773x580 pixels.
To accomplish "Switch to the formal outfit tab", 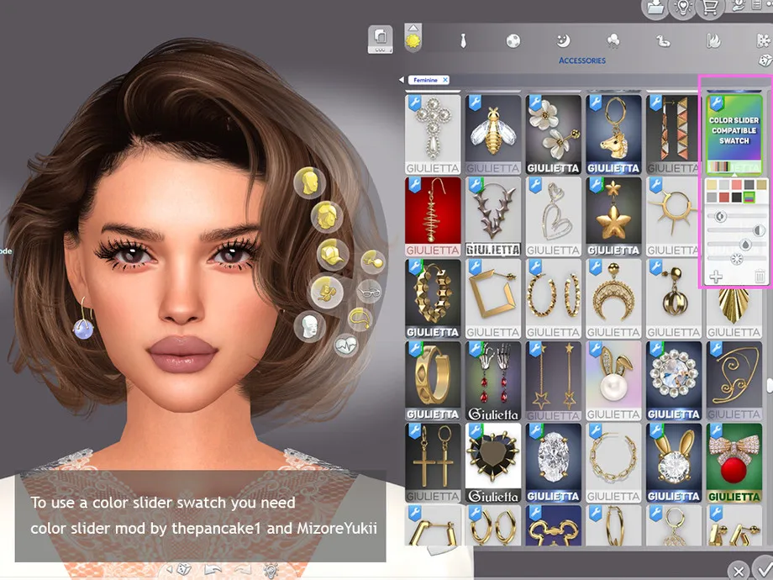I will coord(462,40).
